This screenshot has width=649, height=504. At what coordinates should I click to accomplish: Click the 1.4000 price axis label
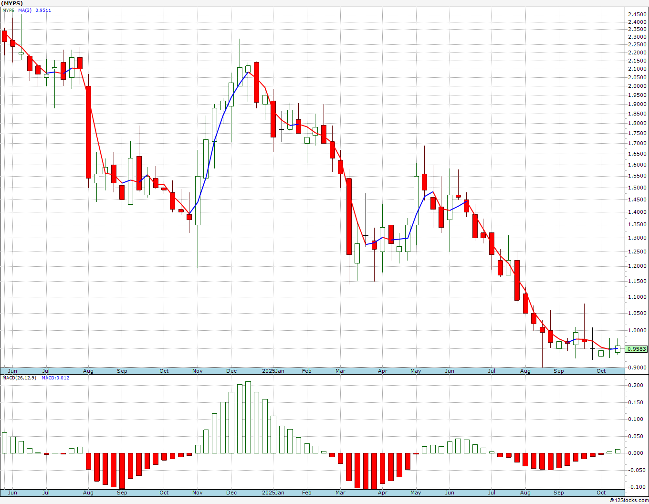coord(638,212)
